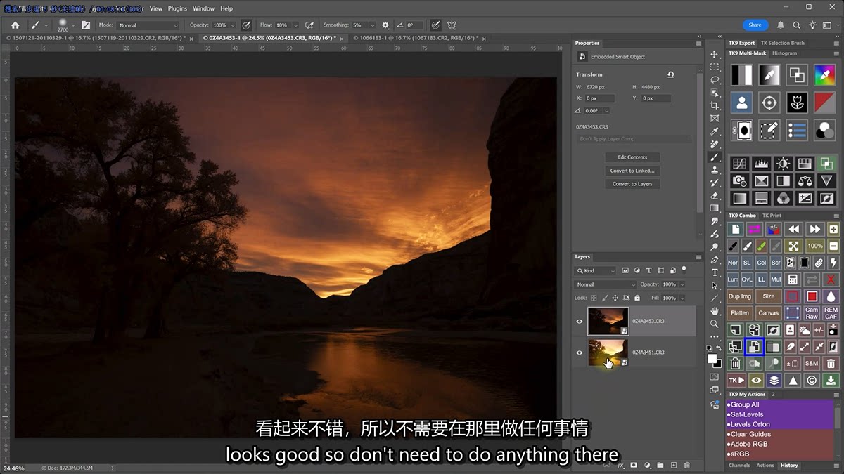Click the TK9 balance scales icon
844x474 pixels.
coord(805,181)
